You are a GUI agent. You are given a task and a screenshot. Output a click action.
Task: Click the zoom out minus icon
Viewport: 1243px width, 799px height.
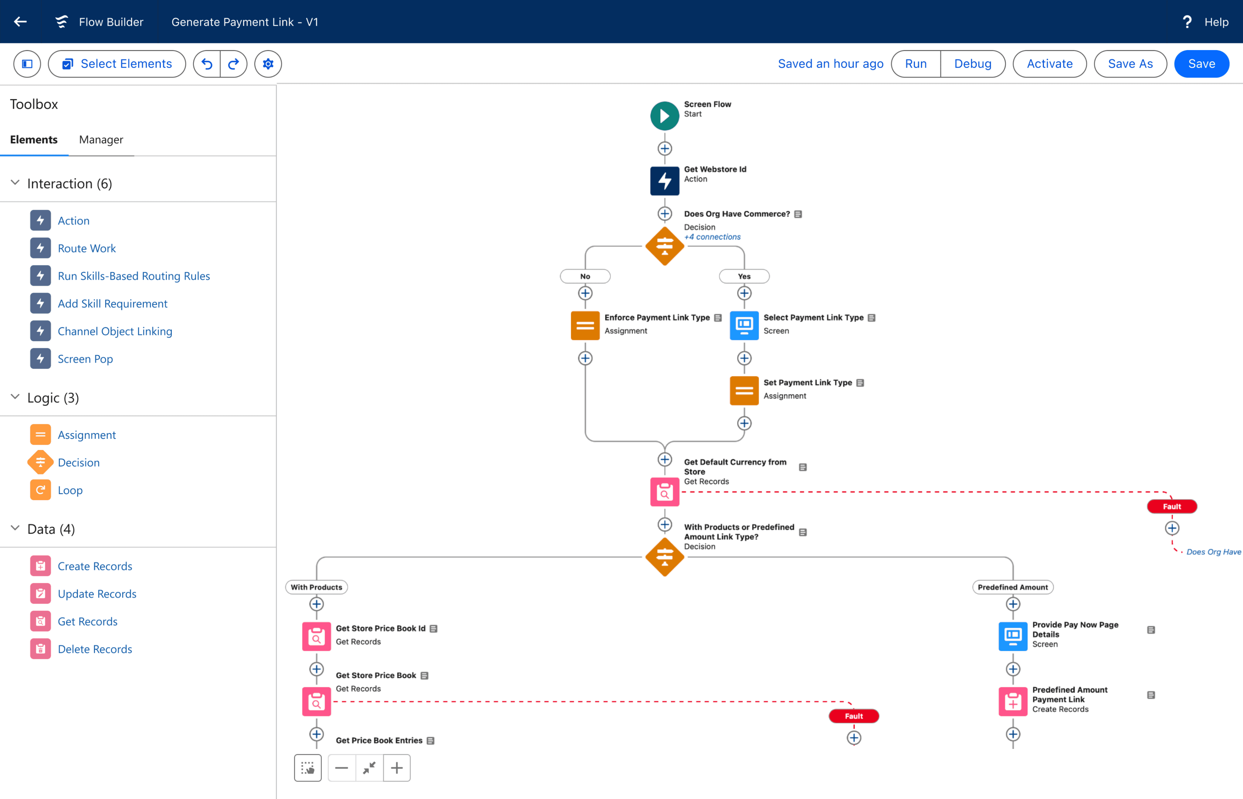coord(341,767)
